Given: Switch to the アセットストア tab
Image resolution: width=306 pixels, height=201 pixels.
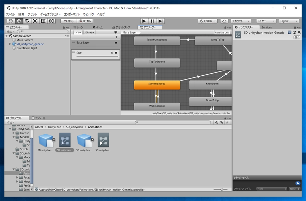Looking at the screenshot, I should coord(121,27).
